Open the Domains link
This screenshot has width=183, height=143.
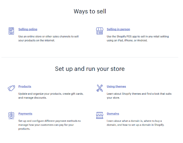(x=113, y=114)
